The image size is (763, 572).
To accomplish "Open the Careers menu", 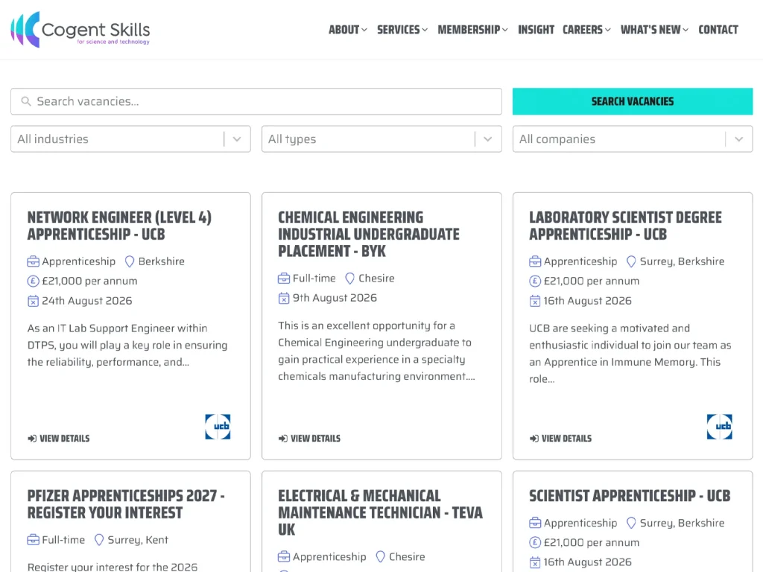I will pos(586,30).
